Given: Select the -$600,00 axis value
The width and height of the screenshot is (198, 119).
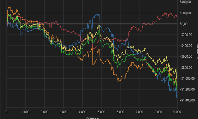Looking at the screenshot, I should click(x=186, y=57).
